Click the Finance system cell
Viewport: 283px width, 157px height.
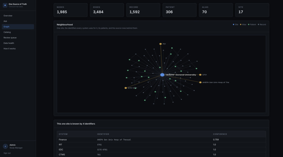pos(62,140)
